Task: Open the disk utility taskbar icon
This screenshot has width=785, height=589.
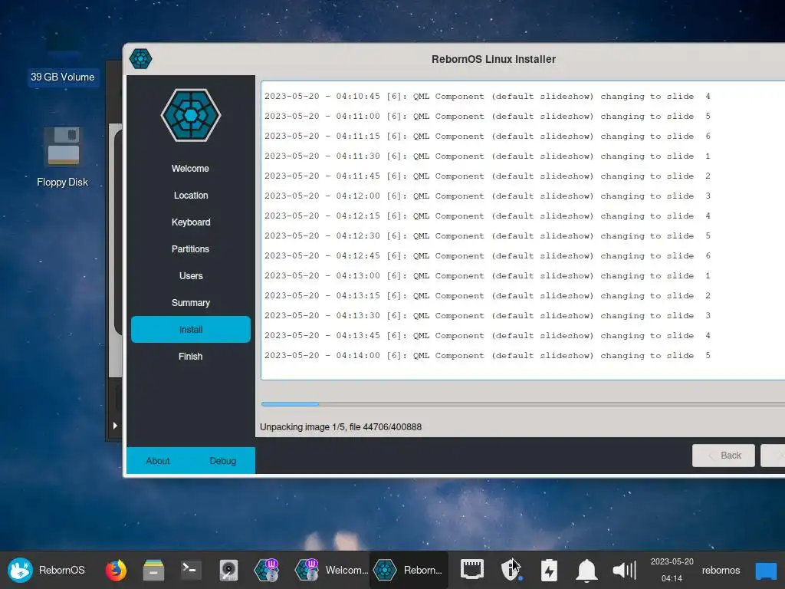Action: tap(228, 570)
